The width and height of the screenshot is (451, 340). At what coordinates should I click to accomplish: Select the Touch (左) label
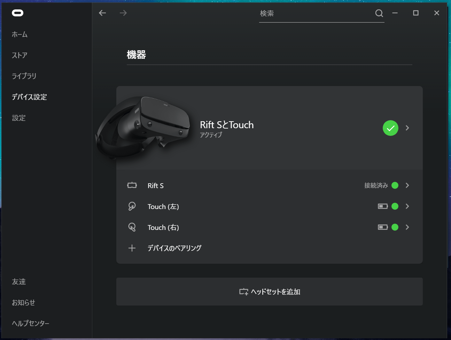point(163,207)
